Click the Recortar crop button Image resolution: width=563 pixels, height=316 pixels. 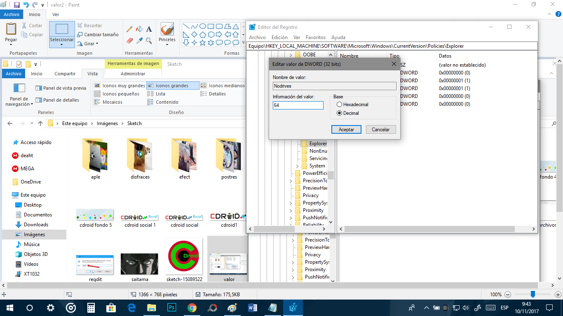89,26
